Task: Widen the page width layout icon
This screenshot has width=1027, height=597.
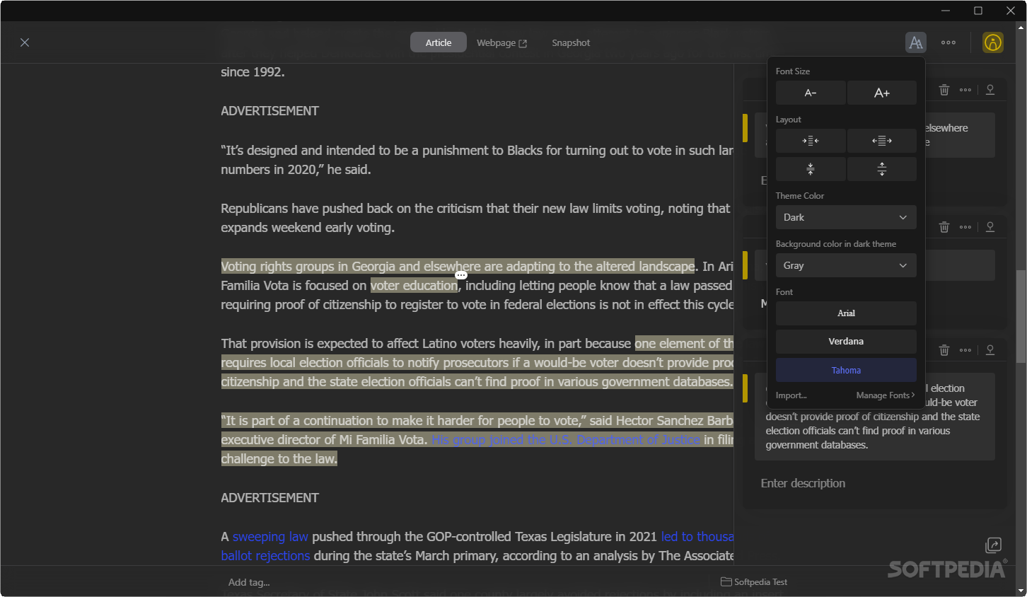Action: pyautogui.click(x=882, y=141)
